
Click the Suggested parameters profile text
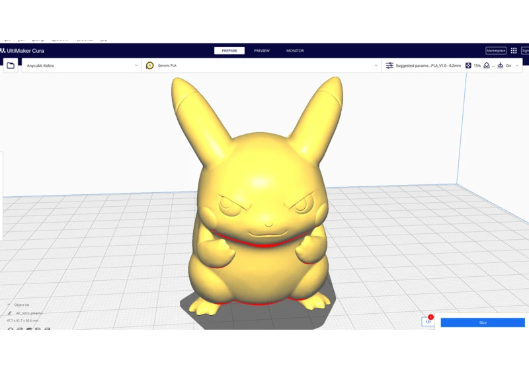click(x=428, y=65)
